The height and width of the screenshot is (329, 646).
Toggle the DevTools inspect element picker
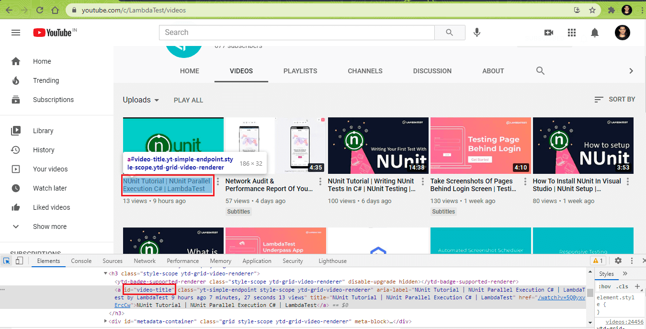[7, 261]
